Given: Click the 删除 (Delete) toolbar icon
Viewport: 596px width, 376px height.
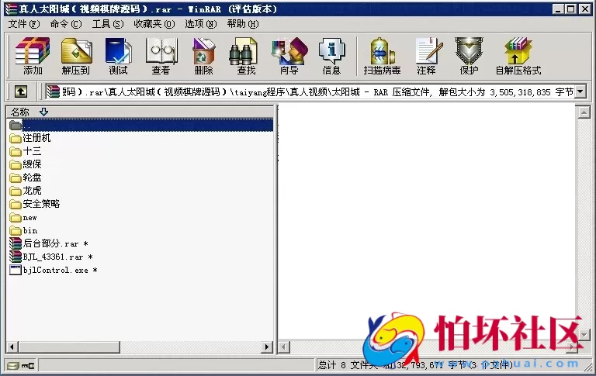Looking at the screenshot, I should pyautogui.click(x=203, y=55).
